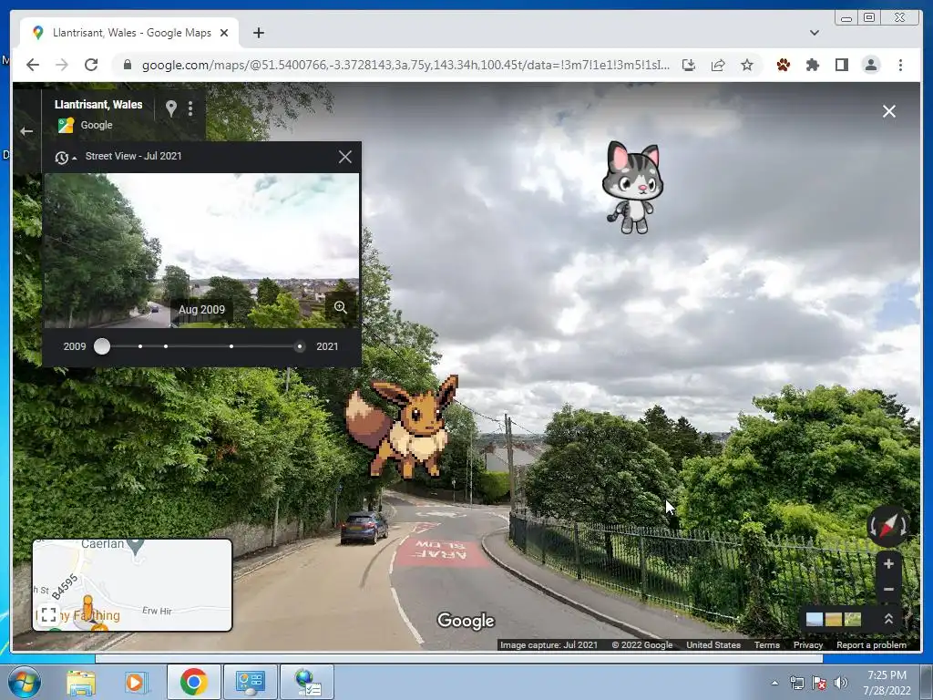Click the magnifier on the 2009 preview
The image size is (933, 700).
(341, 307)
